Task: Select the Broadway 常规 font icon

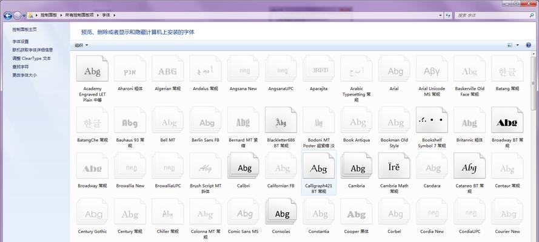Action: [92, 166]
